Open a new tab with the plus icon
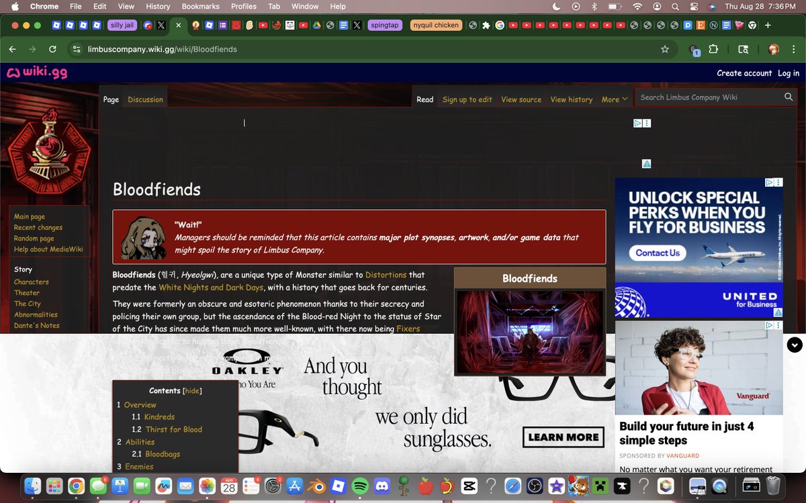 [x=768, y=25]
